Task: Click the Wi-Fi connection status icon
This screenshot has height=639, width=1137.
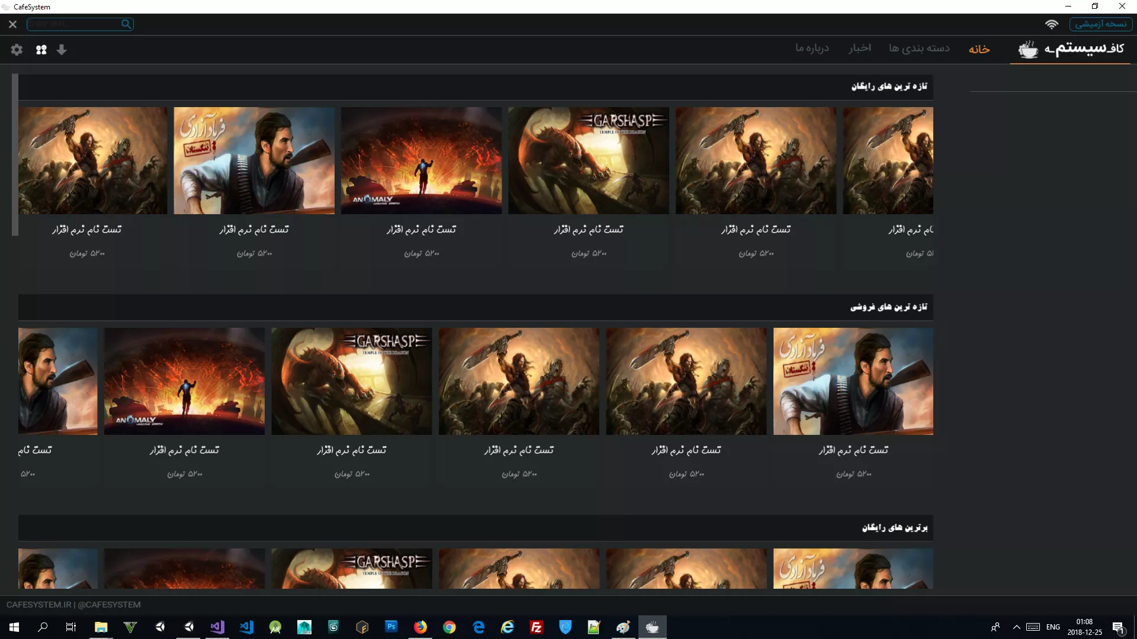Action: tap(1052, 24)
